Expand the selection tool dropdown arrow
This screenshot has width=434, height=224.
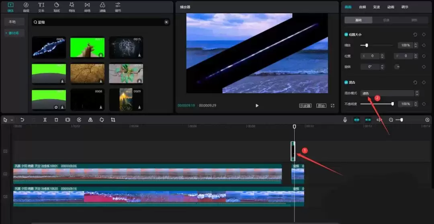(12, 120)
